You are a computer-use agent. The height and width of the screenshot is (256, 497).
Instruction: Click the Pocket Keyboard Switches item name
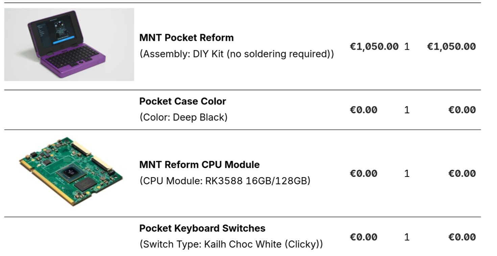coord(202,228)
